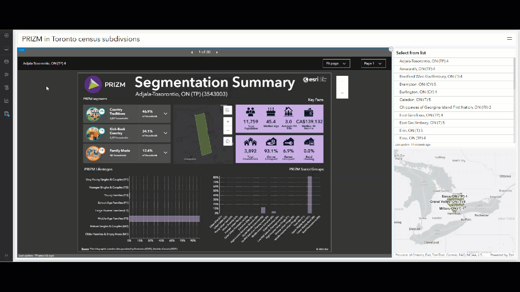Viewport: 520px width, 292px height.
Task: Click the save icon in the left sidebar
Action: tap(6, 114)
